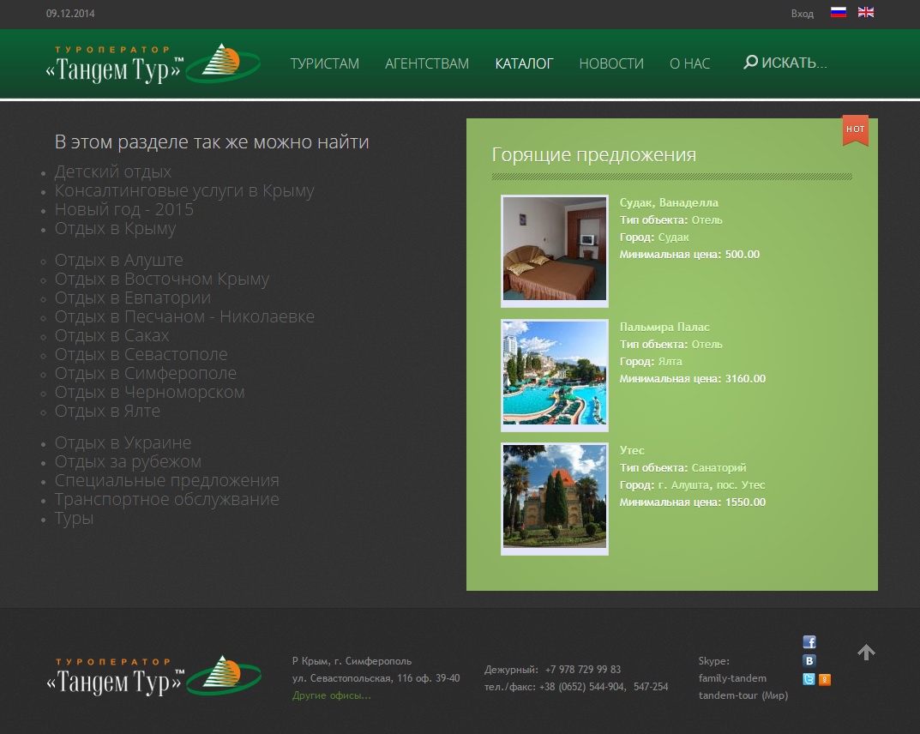Open the ТУРИСТАМ menu

coord(324,63)
